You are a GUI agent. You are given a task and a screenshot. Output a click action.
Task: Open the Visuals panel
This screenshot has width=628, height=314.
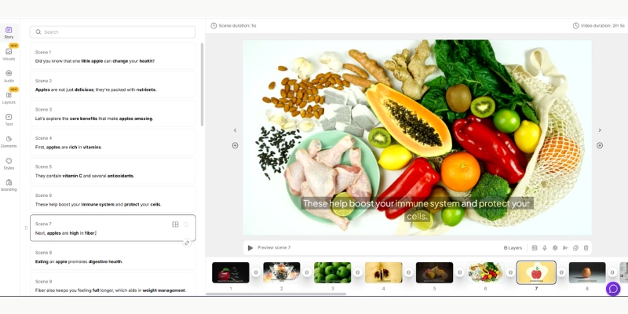(9, 53)
